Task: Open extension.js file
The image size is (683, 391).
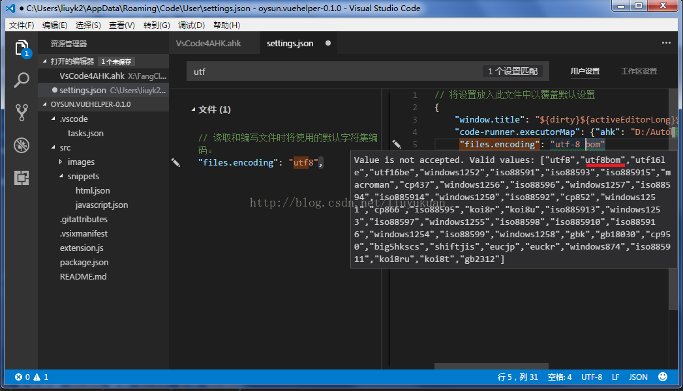Action: click(x=82, y=248)
